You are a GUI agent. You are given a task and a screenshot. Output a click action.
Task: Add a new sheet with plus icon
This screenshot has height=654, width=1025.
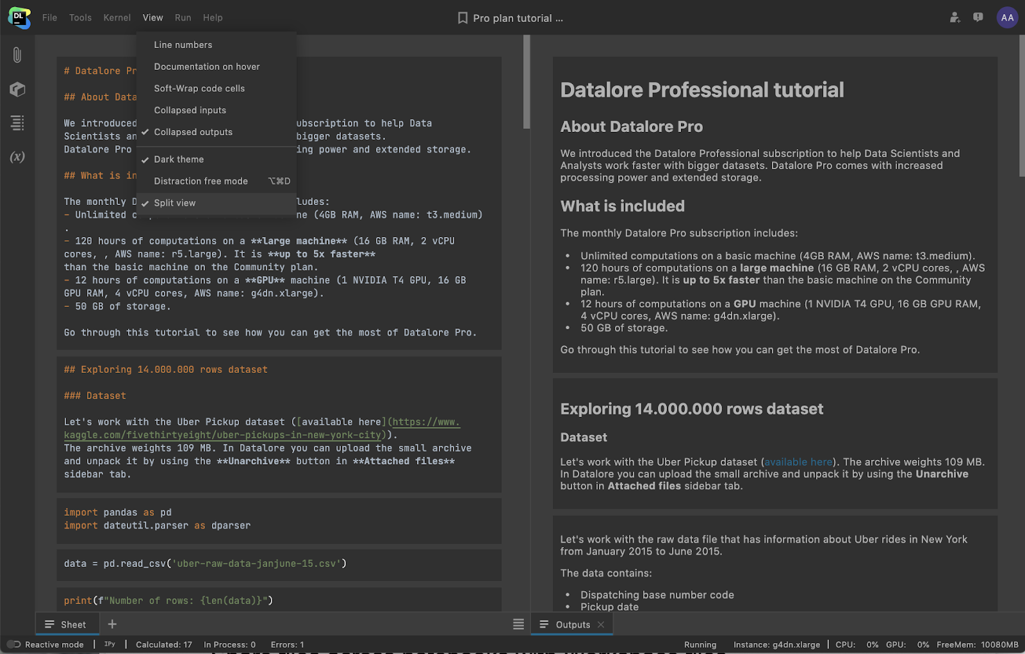coord(112,624)
